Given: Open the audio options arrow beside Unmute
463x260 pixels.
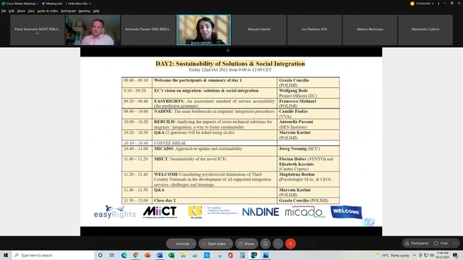Looking at the screenshot, I should (193, 244).
